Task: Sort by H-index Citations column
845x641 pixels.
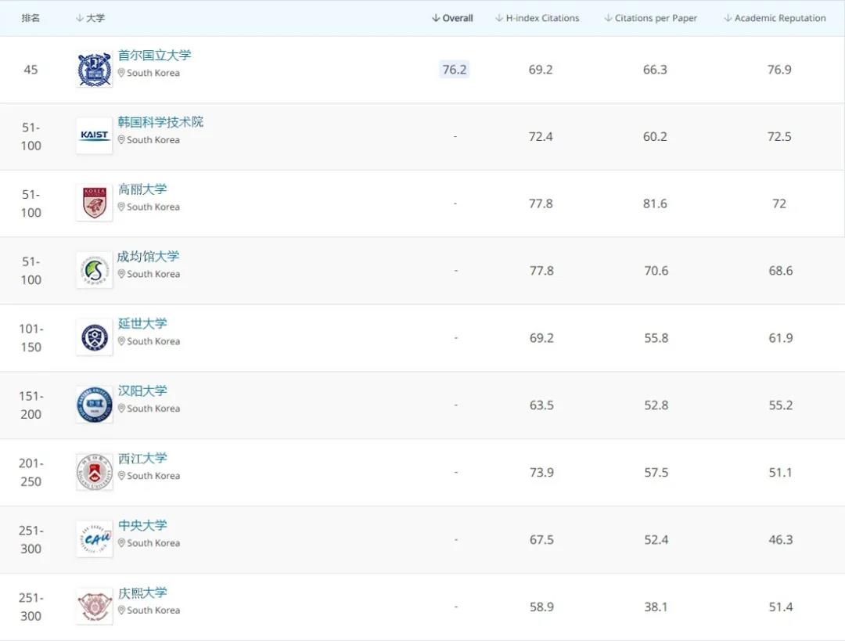Action: pos(538,18)
